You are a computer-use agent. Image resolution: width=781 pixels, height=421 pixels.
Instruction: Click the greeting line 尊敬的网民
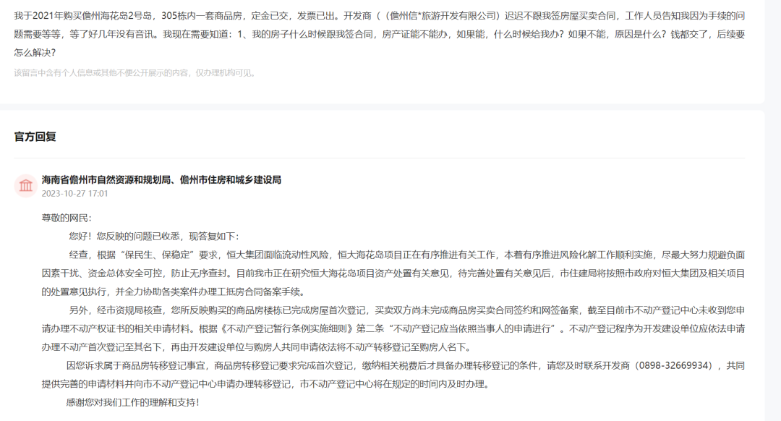coord(67,218)
